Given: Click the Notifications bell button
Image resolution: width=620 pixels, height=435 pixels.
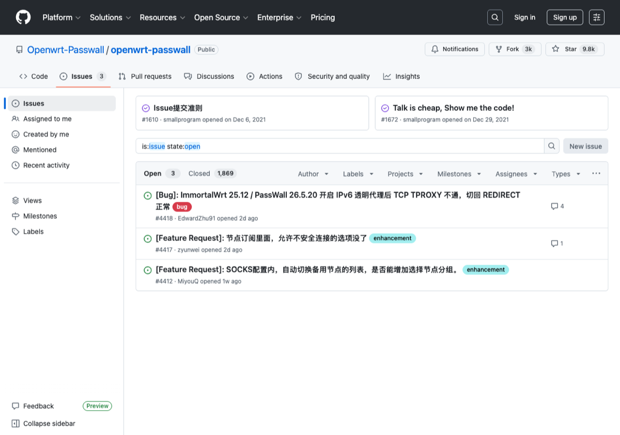Looking at the screenshot, I should click(455, 49).
